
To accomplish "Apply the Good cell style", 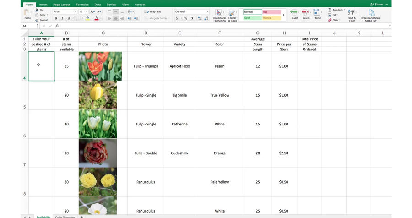I will pyautogui.click(x=253, y=18).
